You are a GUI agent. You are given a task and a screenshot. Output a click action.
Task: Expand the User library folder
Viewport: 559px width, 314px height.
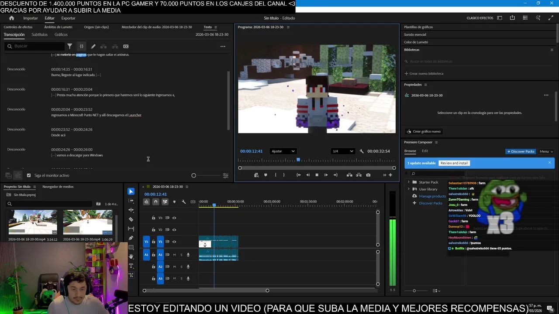click(408, 189)
